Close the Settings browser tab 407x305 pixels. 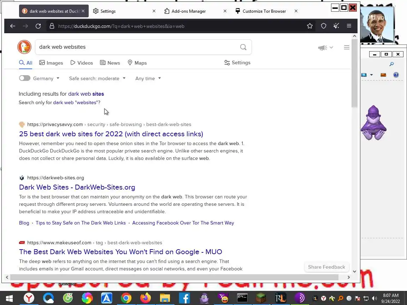tap(154, 11)
